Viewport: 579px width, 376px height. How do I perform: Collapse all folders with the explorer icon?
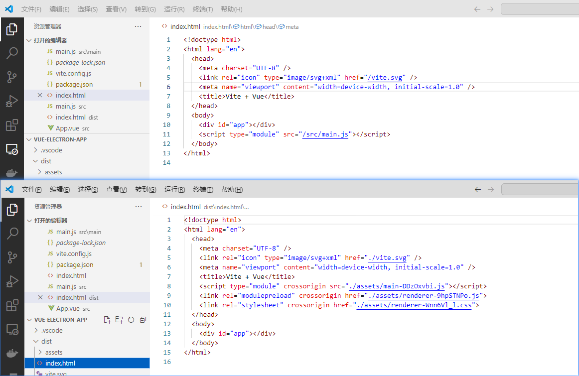[x=143, y=320]
